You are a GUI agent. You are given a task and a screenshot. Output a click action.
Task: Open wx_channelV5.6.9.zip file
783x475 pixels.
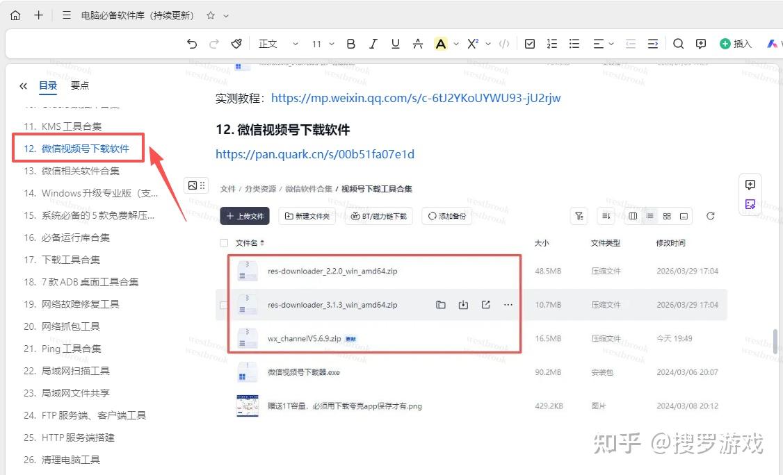pyautogui.click(x=304, y=338)
